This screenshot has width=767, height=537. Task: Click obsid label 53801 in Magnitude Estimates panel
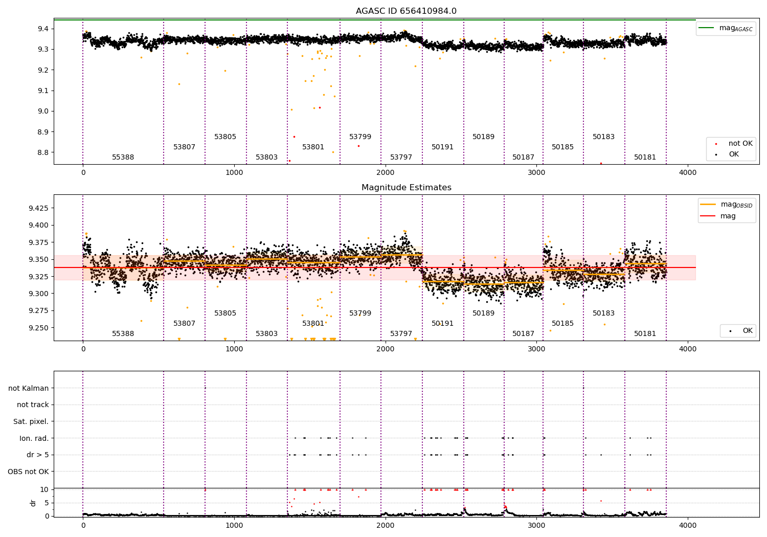(x=313, y=324)
